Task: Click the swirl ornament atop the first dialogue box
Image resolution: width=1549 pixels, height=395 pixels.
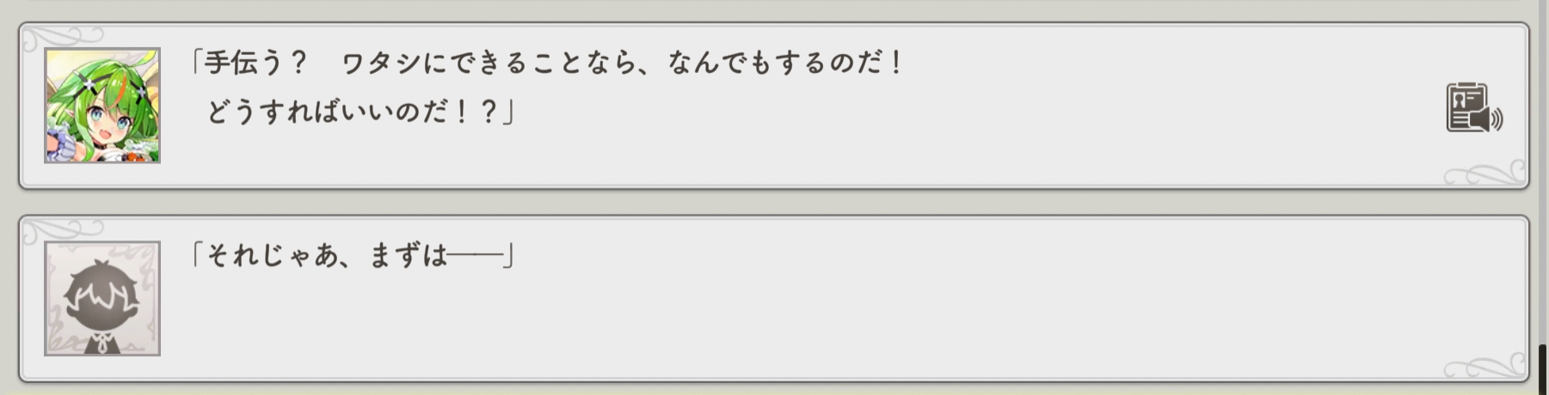Action: tap(62, 37)
